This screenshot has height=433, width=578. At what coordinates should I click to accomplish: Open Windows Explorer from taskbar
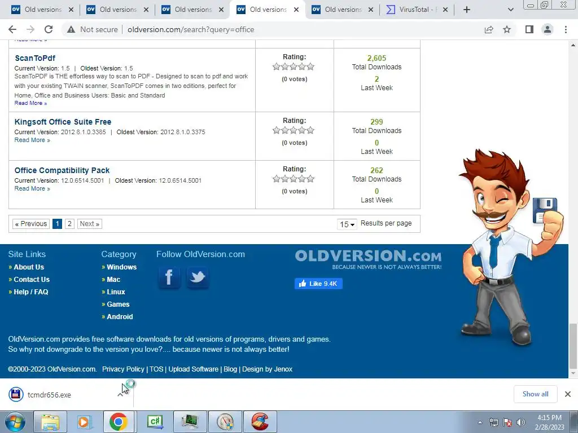pyautogui.click(x=50, y=422)
